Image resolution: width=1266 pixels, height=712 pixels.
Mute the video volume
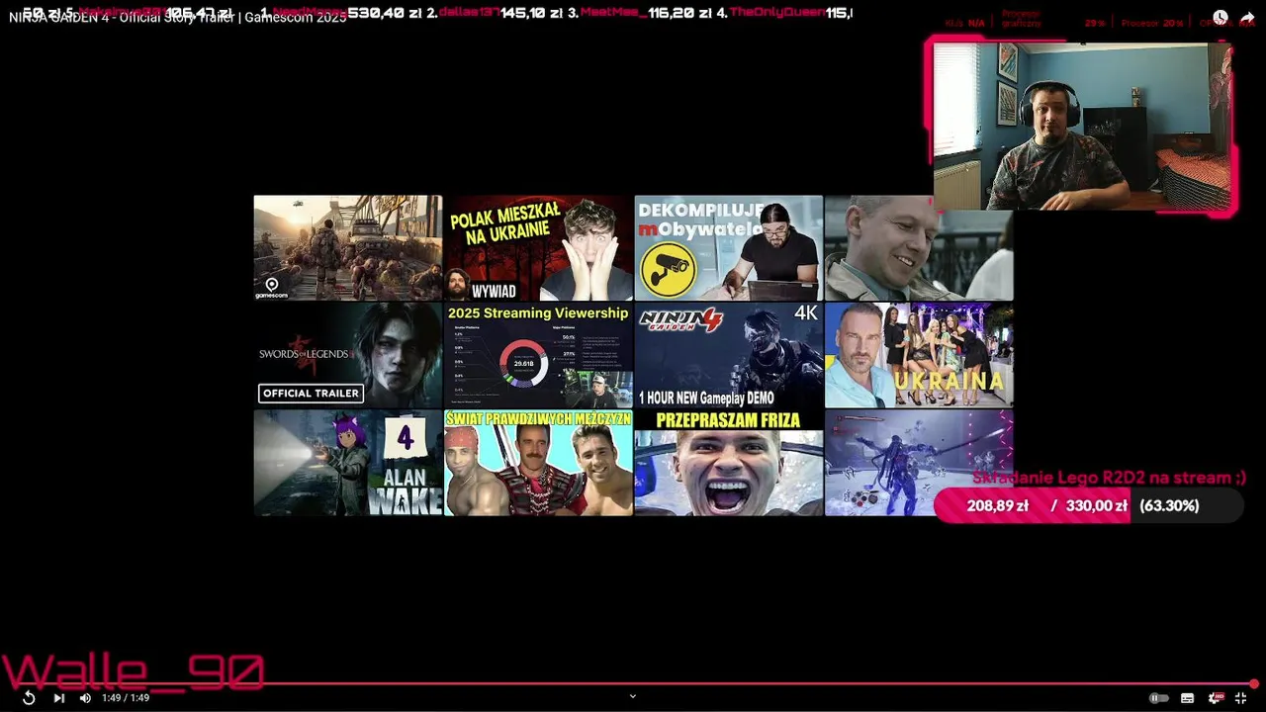[x=85, y=698]
